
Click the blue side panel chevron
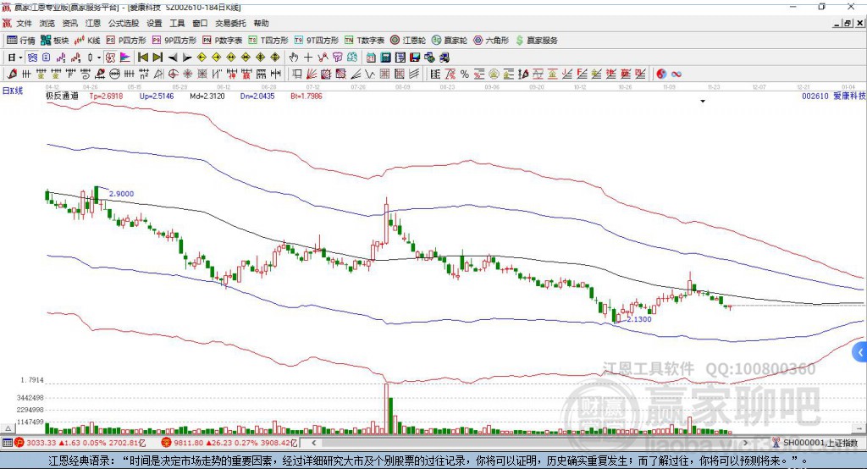(x=860, y=352)
